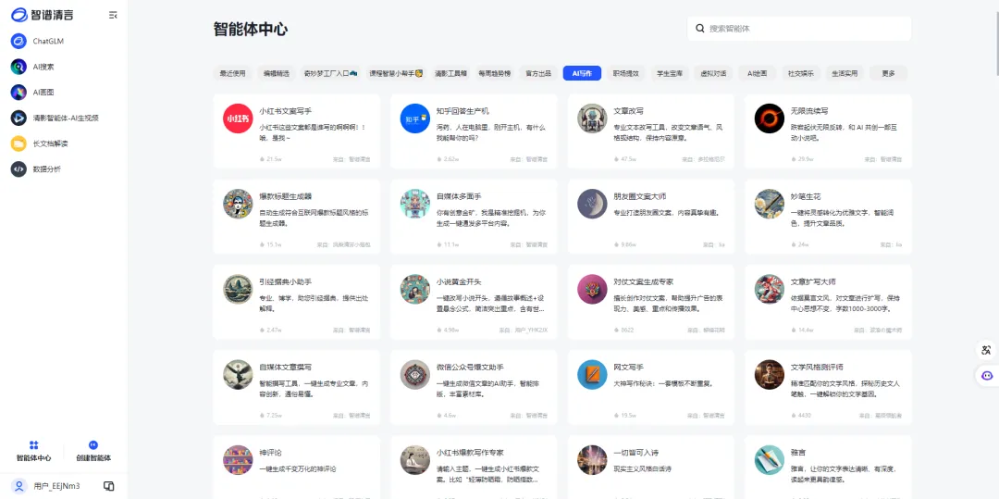Open the 一切皆可入诗 card title
Image resolution: width=999 pixels, height=499 pixels.
click(x=635, y=453)
